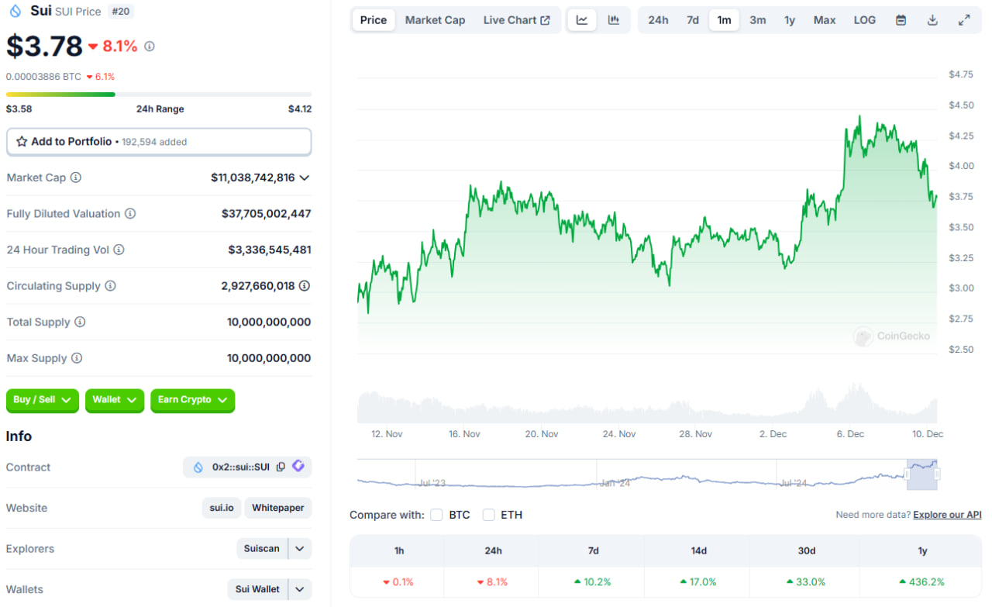Click the 7d 10.2% change cell

593,581
